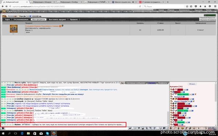
Task: Open the Firefox hamburger menu
Action: point(215,7)
